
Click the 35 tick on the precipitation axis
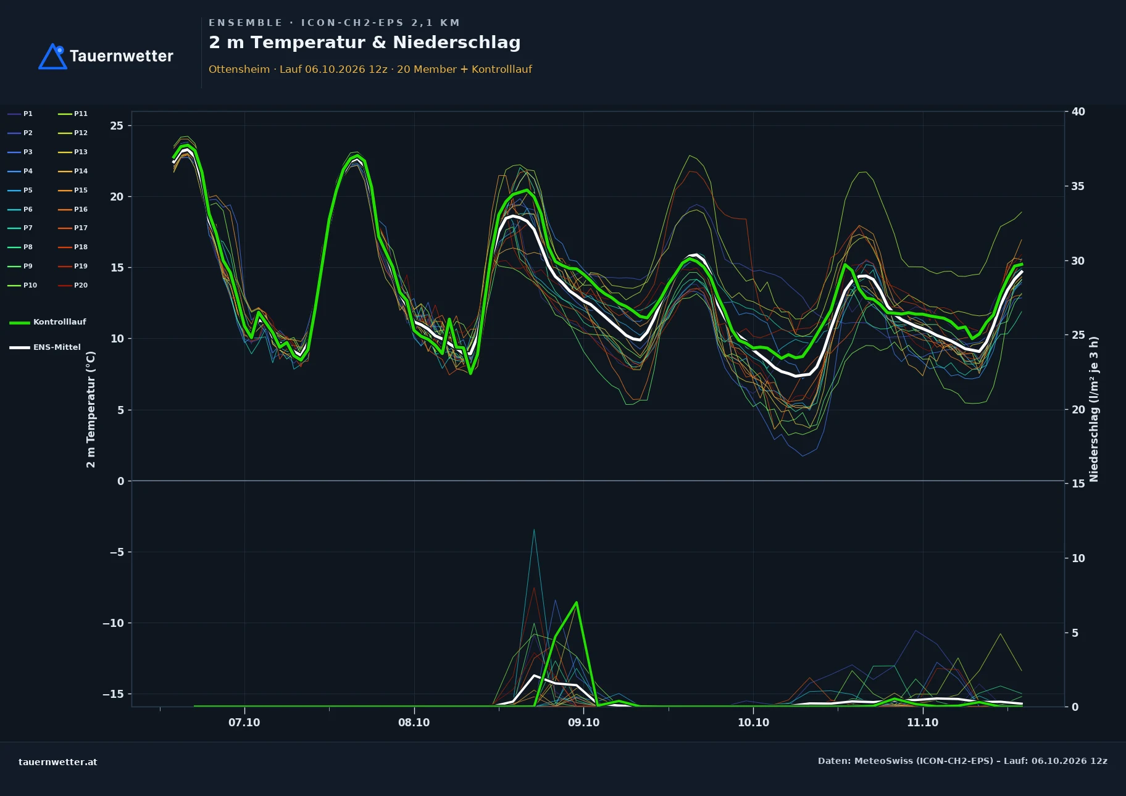[1078, 186]
